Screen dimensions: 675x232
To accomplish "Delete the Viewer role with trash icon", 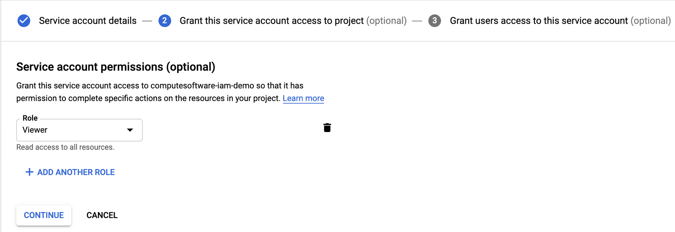I will point(327,128).
